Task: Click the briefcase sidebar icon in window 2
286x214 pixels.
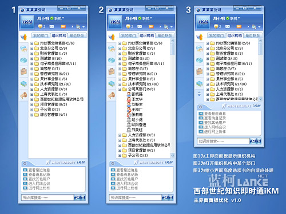Action: pyautogui.click(x=112, y=71)
